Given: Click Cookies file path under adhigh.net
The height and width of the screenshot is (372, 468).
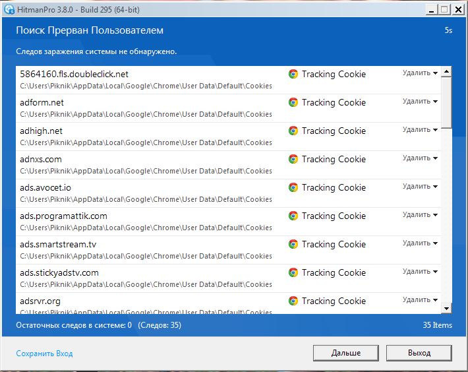Looking at the screenshot, I should (146, 142).
